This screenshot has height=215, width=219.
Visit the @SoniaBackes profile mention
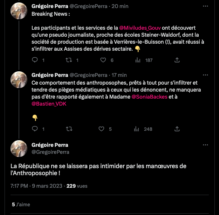(x=149, y=96)
